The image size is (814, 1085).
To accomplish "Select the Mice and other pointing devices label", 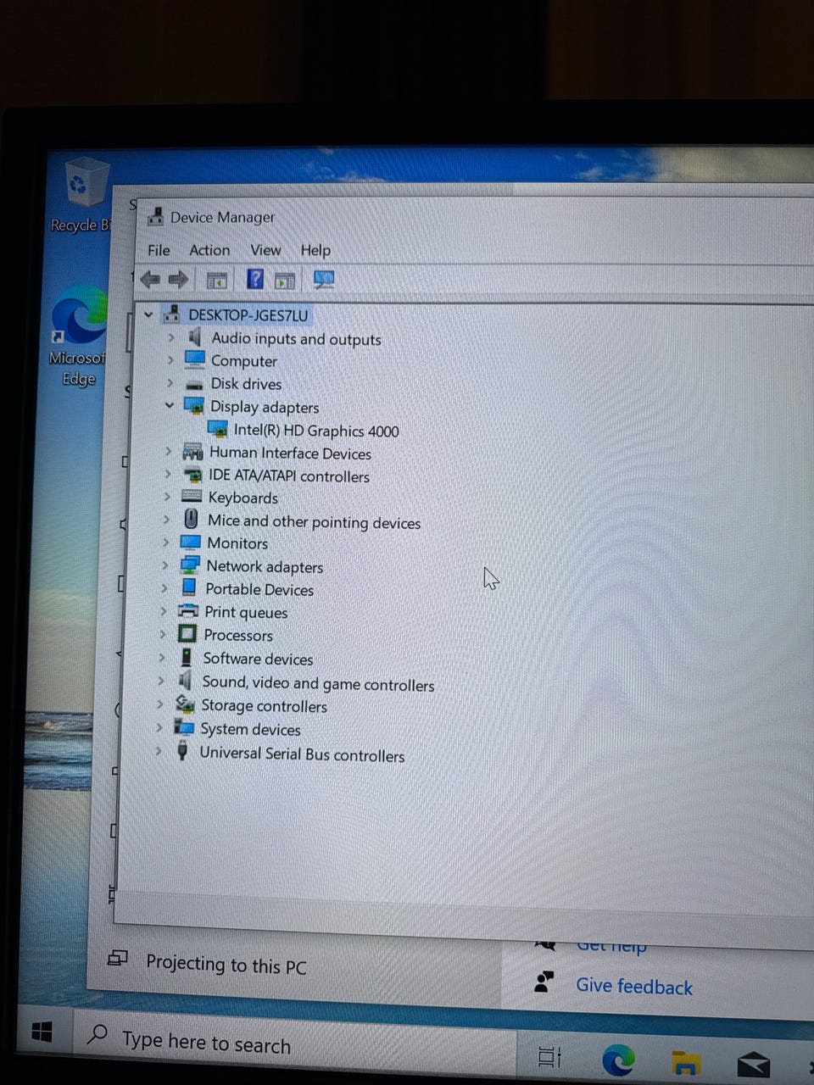I will tap(314, 521).
